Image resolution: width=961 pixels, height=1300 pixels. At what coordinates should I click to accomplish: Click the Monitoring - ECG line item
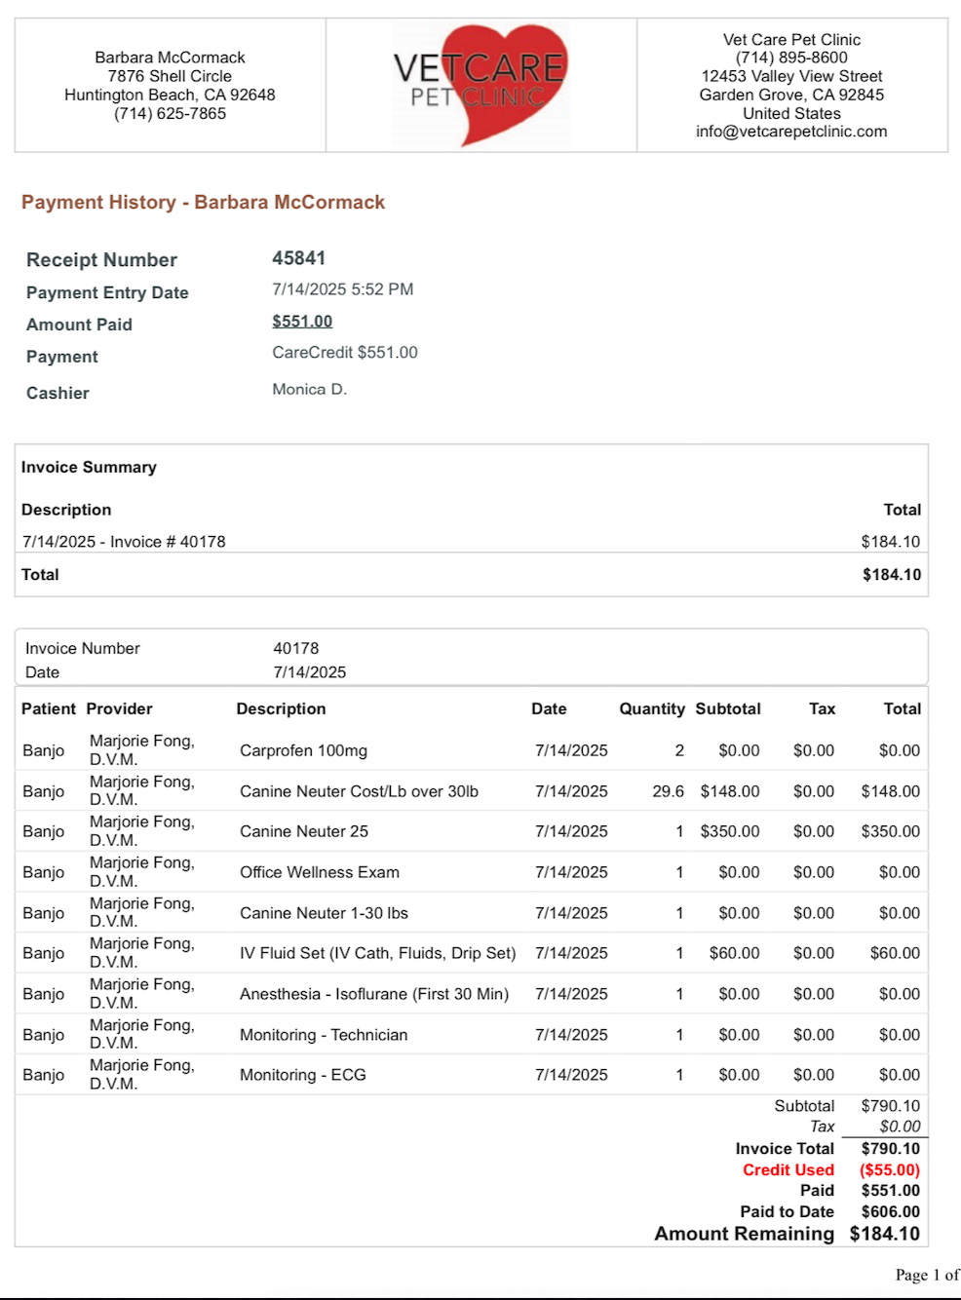point(302,1075)
